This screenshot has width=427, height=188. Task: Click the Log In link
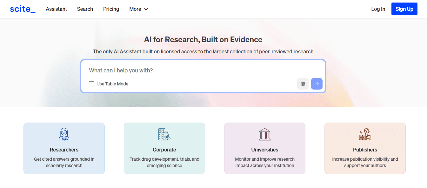(378, 9)
